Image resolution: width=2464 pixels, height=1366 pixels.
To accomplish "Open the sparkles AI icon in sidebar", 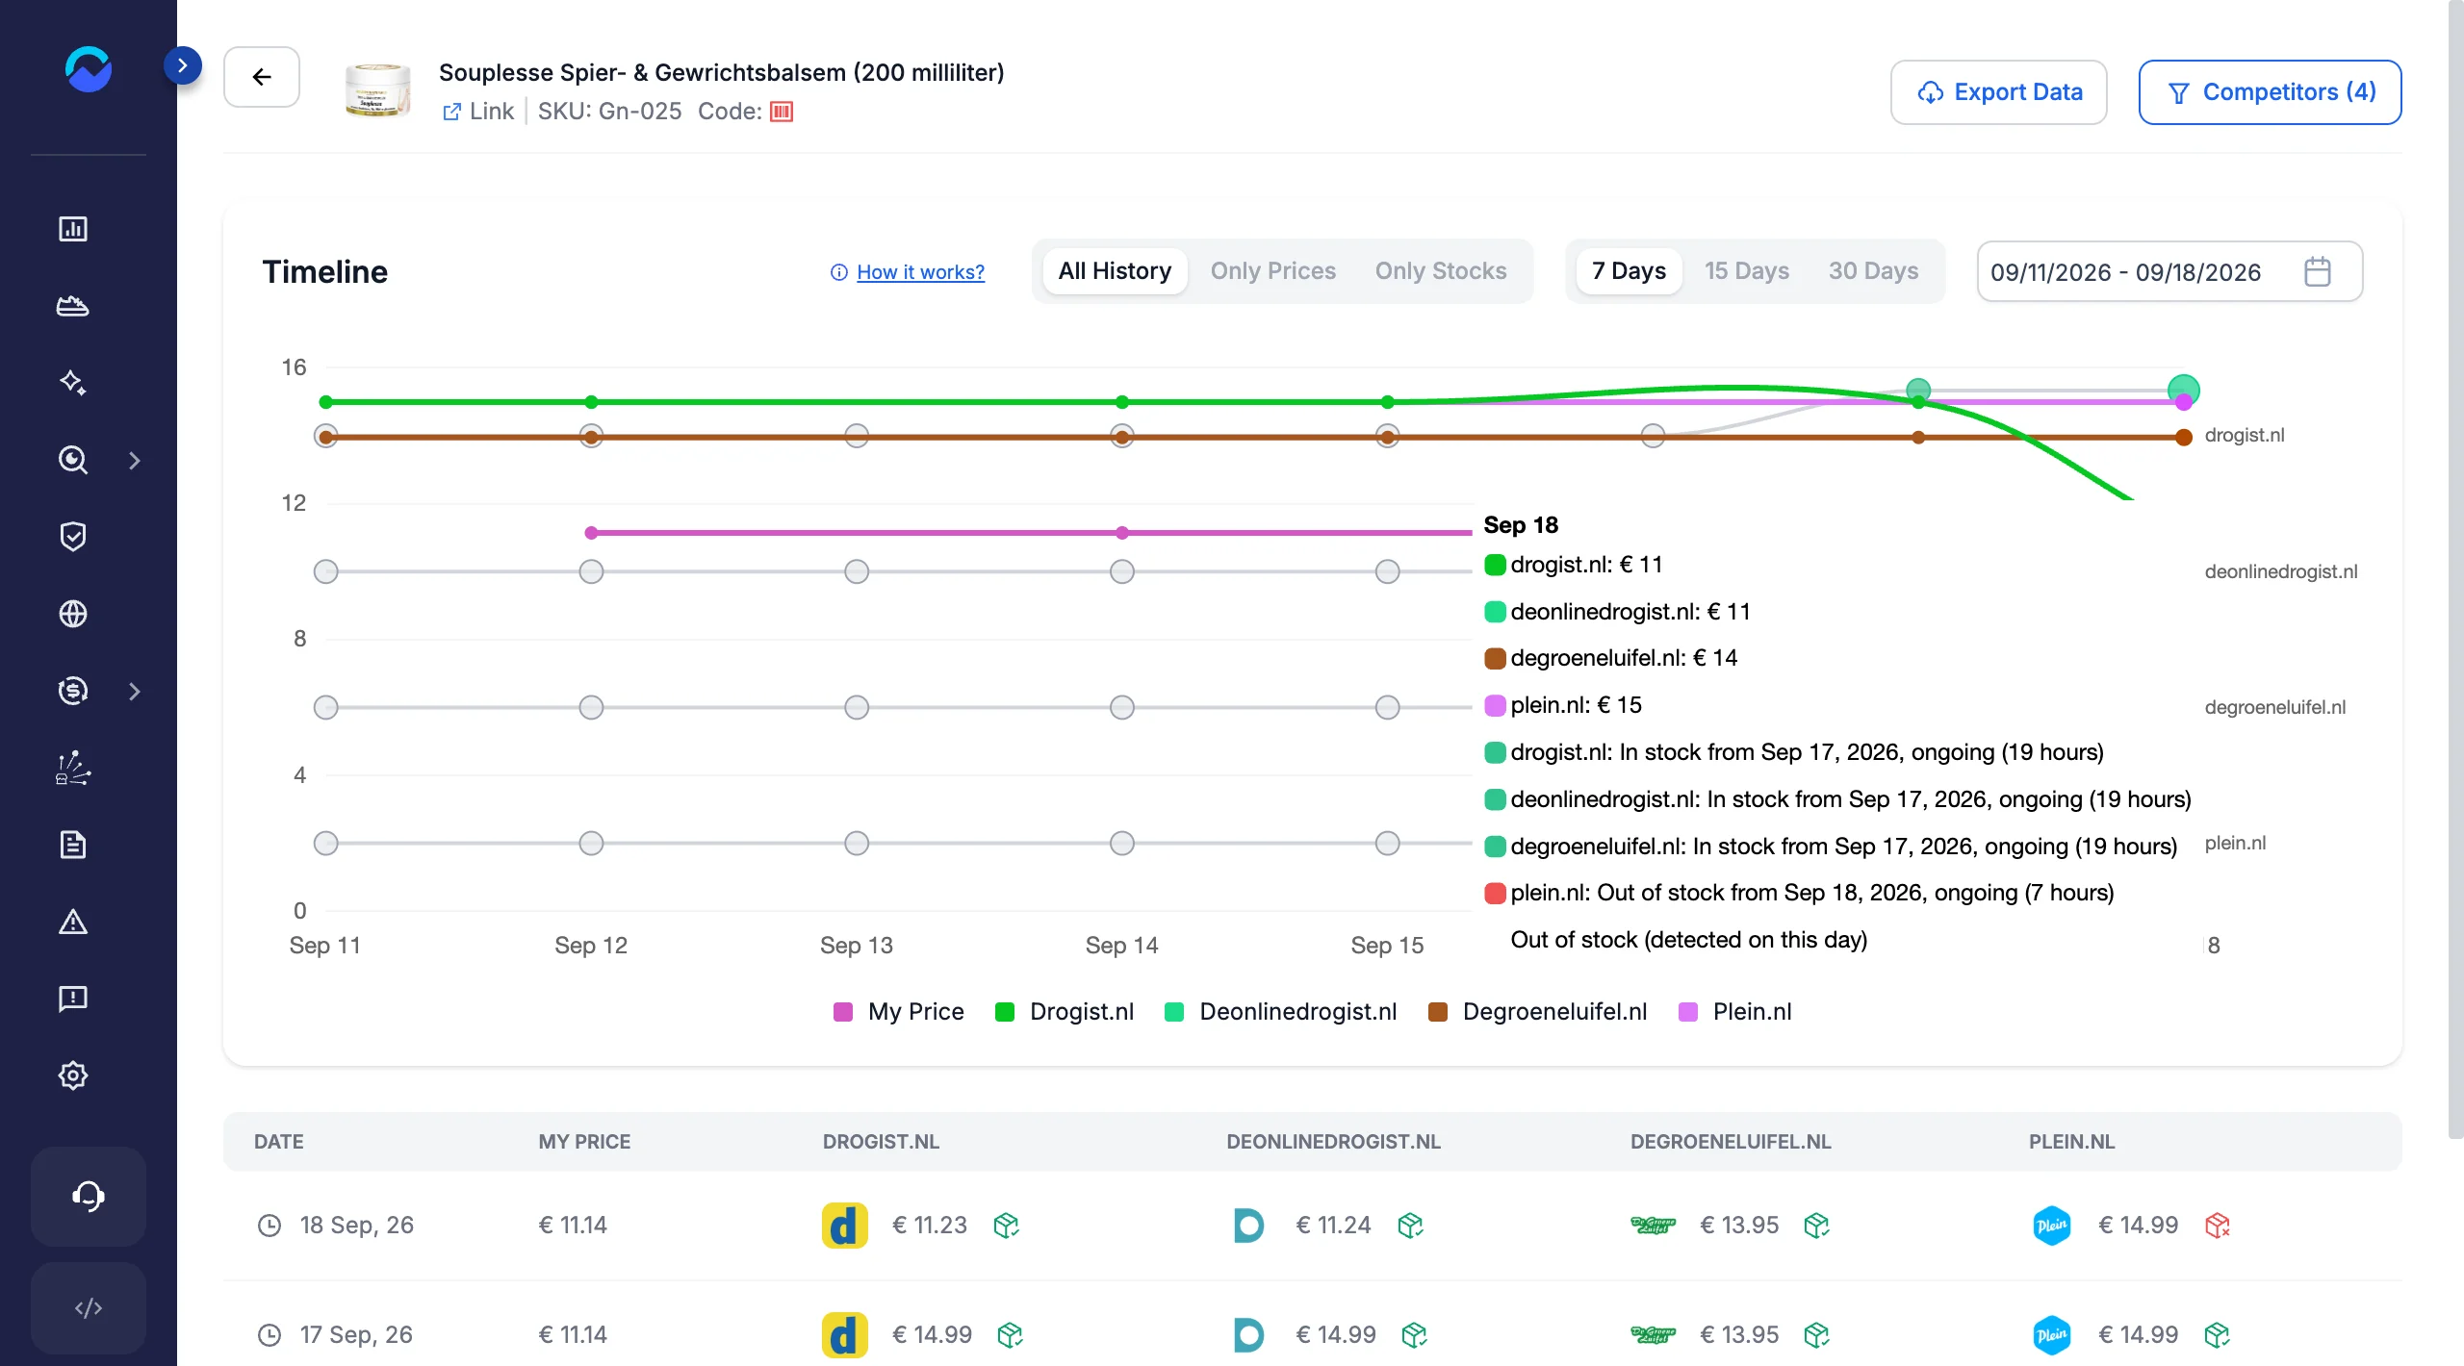I will (73, 383).
